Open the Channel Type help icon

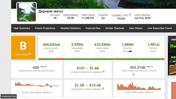[130, 15]
